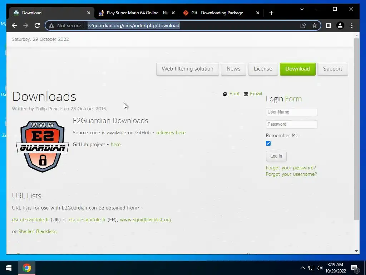The width and height of the screenshot is (366, 275).
Task: Open the network tray icon
Action: [x=311, y=268]
